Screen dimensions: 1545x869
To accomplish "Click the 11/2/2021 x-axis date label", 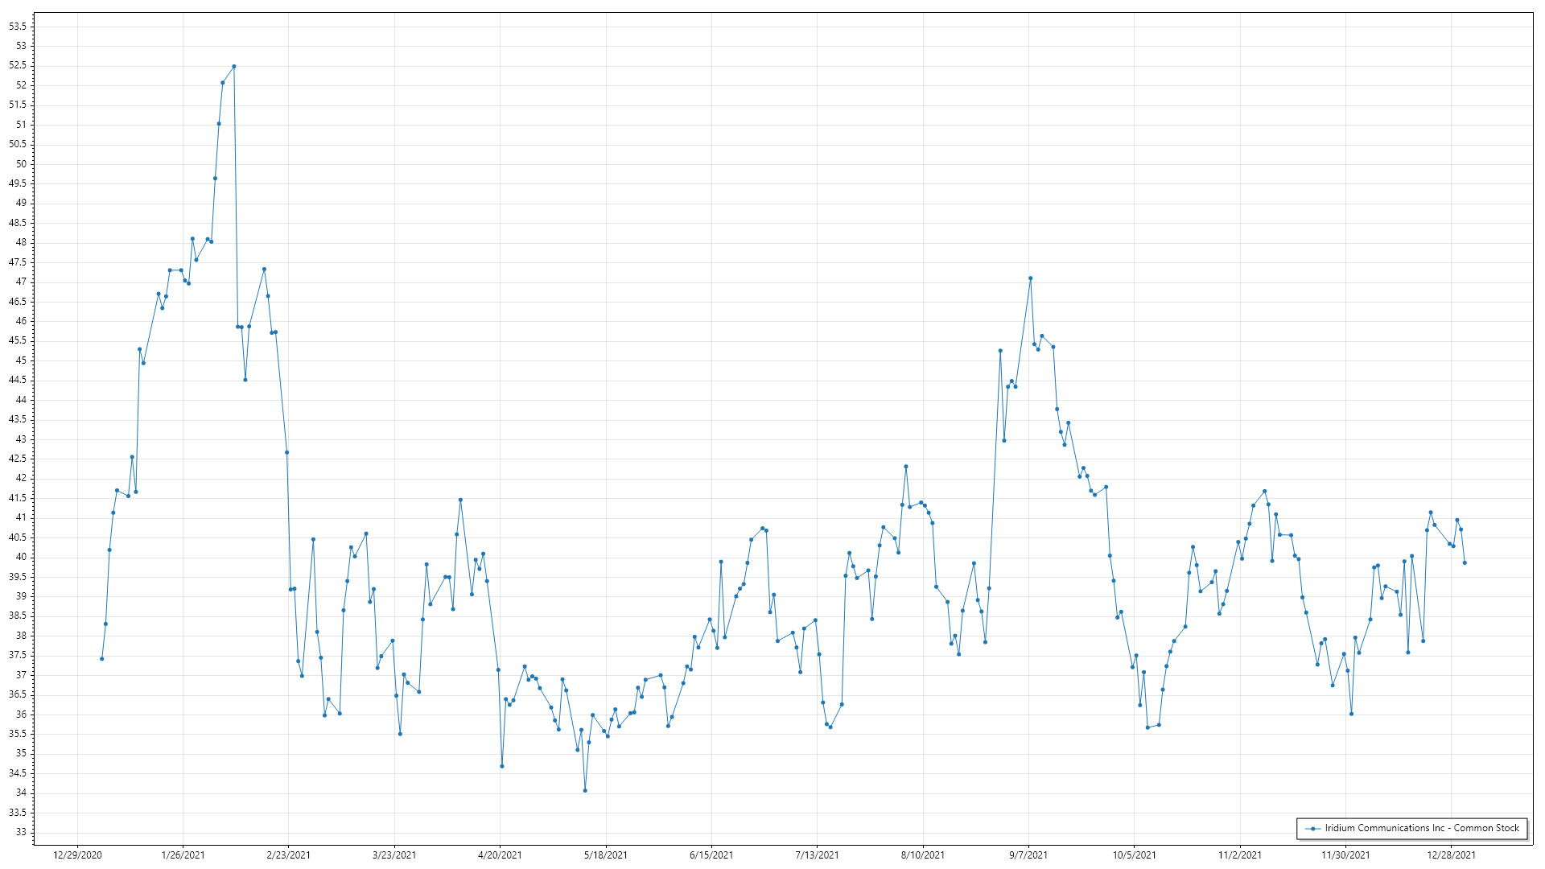I will 1240,855.
